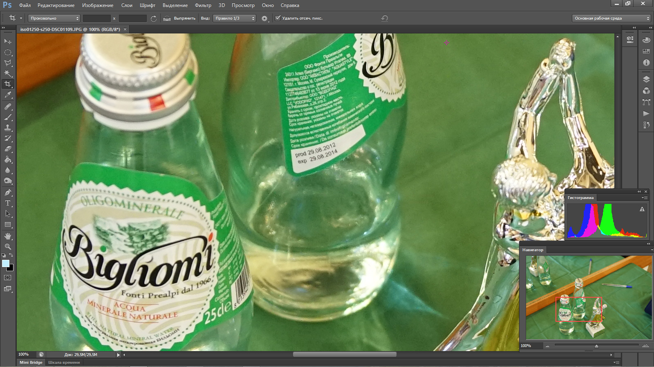The image size is (654, 367).
Task: Open the 'Произвольно' crop ratio dropdown
Action: (54, 18)
